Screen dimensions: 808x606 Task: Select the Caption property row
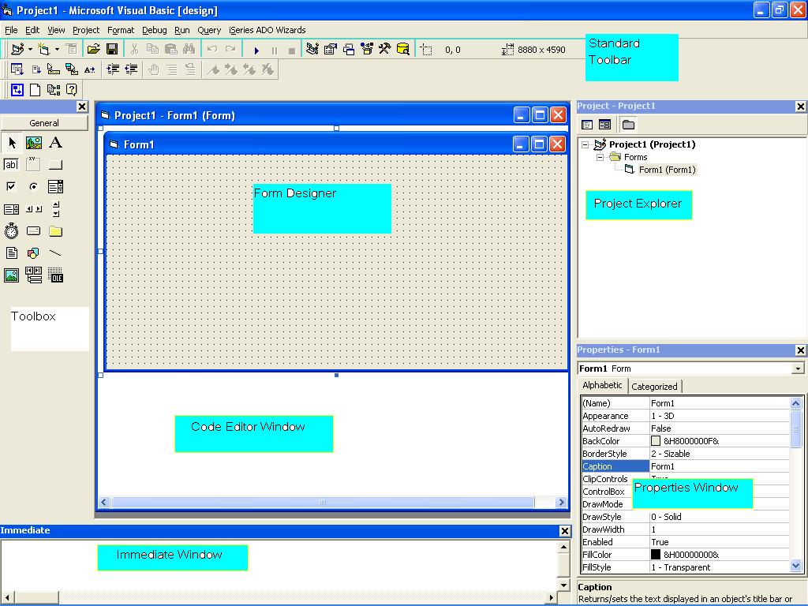[x=685, y=466]
